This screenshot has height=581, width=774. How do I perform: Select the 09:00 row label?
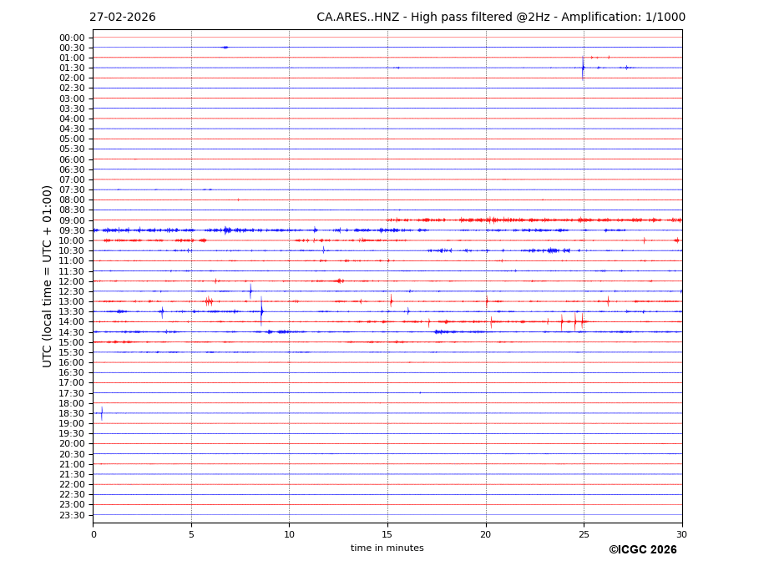(72, 220)
